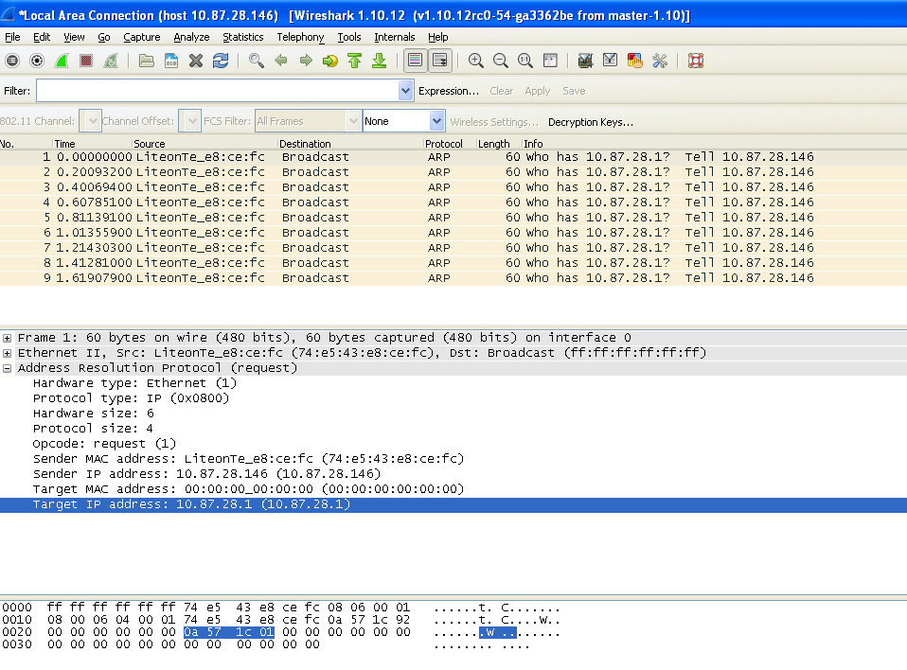Open the filter history dropdown arrow

point(405,91)
